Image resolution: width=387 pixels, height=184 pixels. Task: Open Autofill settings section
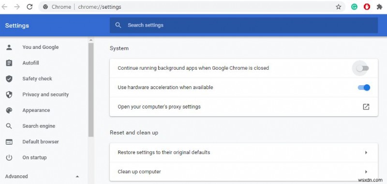(30, 63)
